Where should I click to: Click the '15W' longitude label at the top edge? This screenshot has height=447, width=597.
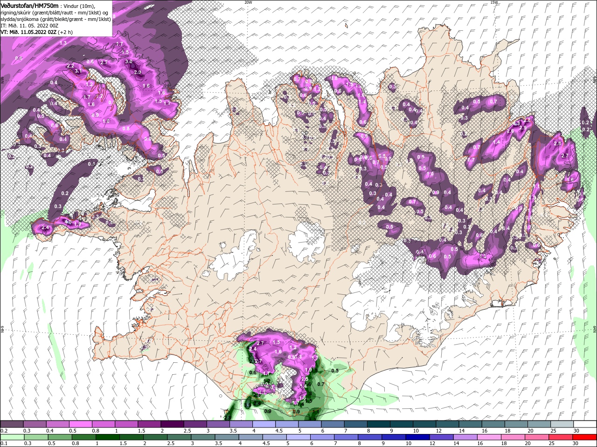494,2
